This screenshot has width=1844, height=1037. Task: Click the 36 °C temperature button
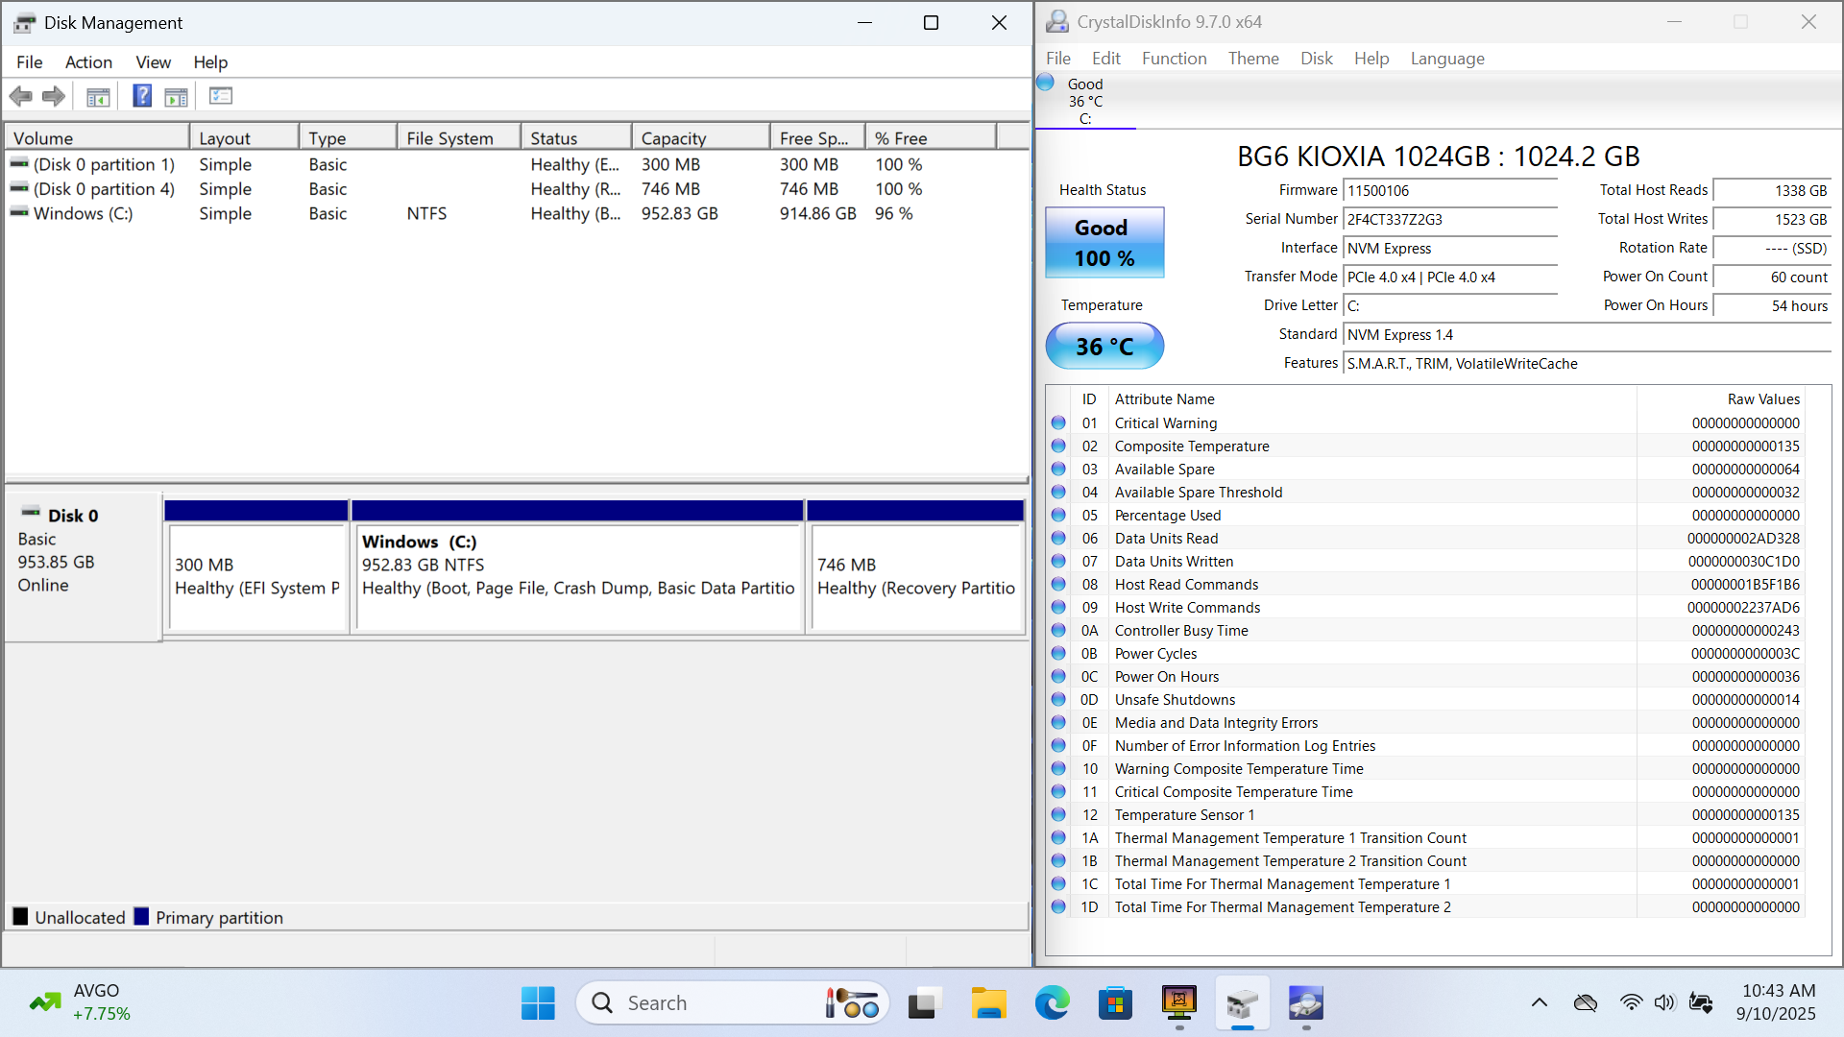[1104, 346]
